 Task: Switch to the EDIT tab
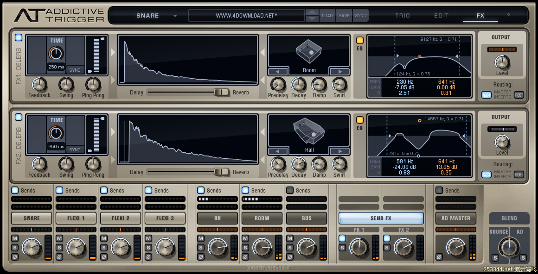[x=441, y=15]
